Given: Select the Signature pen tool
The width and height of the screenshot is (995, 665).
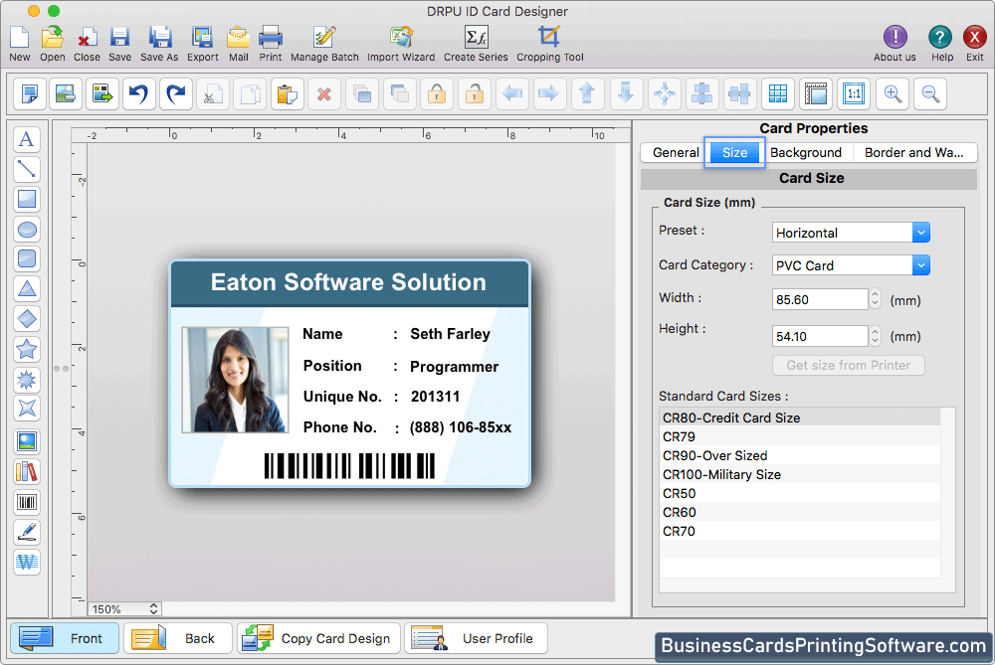Looking at the screenshot, I should point(27,533).
